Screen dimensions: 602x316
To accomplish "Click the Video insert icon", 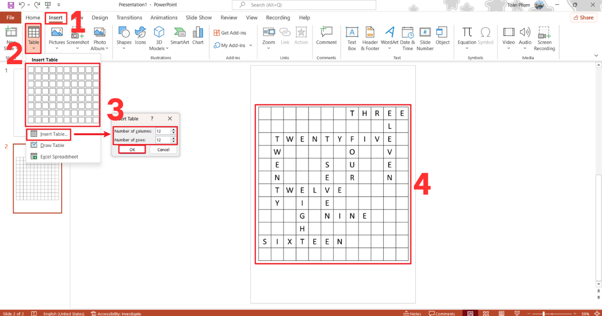I will coord(509,33).
